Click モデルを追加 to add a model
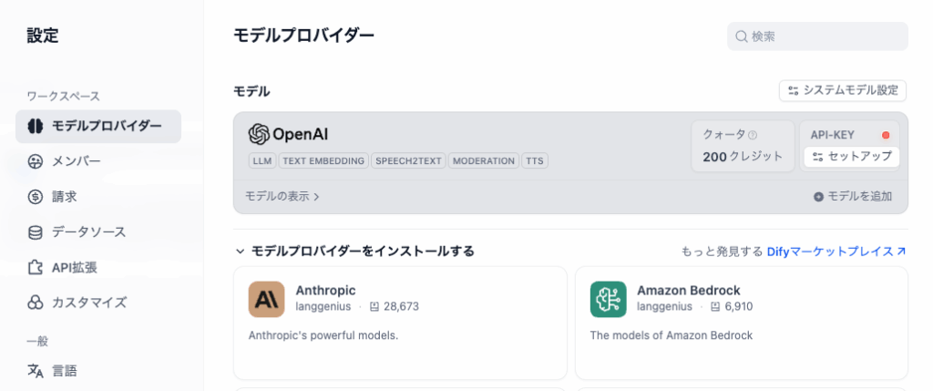This screenshot has height=391, width=933. (852, 196)
